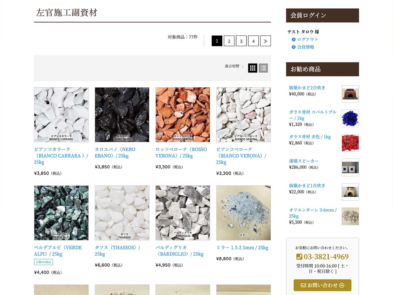Open the ログアウト logout link
Screen dimensions: 393x295
308,39
